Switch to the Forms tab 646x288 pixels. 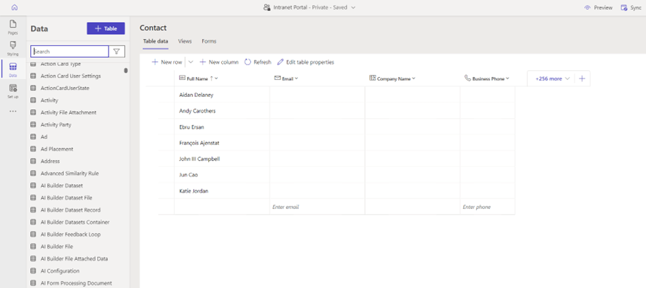tap(209, 41)
